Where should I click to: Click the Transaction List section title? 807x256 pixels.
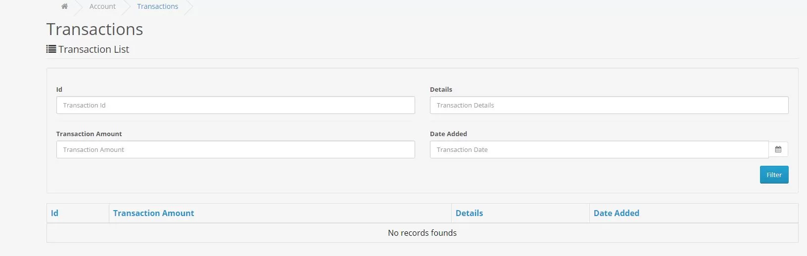(94, 49)
